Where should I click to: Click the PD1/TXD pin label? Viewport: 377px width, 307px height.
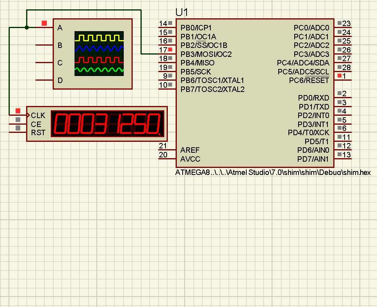click(314, 107)
